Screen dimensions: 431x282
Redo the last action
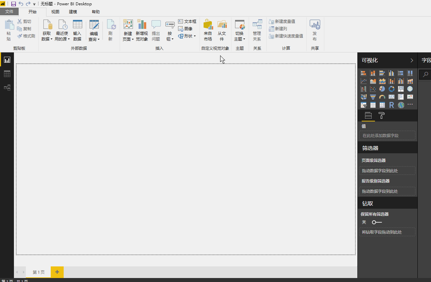click(28, 4)
